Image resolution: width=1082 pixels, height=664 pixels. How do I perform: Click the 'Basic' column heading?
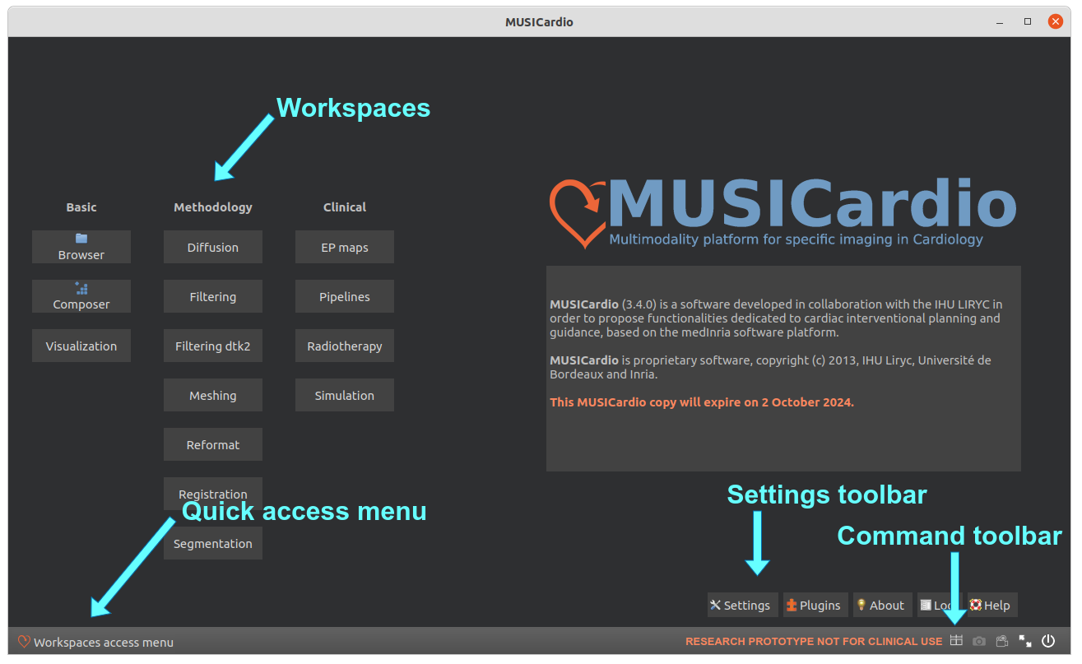[81, 207]
